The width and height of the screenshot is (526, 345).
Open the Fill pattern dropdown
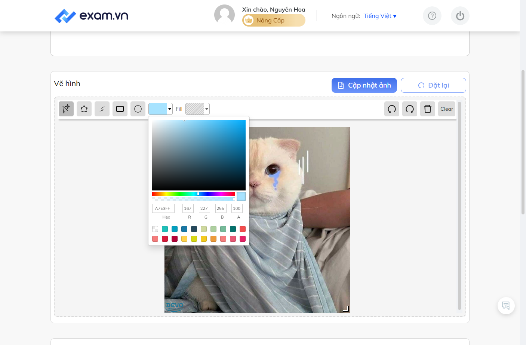[197, 109]
